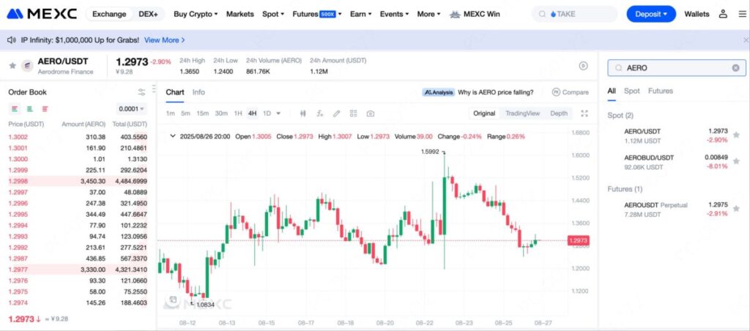Favorite the AERO/USDT spot result
Screen dimensions: 750x331
(736, 135)
